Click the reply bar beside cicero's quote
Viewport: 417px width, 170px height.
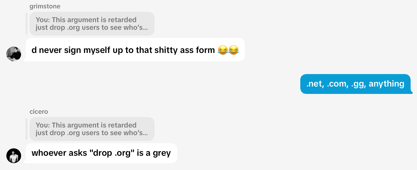click(x=26, y=129)
